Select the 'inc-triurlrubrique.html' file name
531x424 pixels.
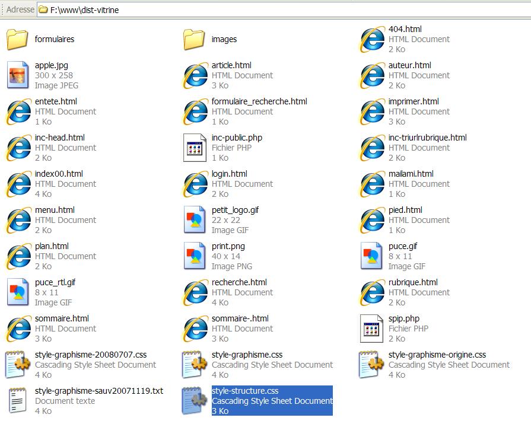(x=428, y=138)
